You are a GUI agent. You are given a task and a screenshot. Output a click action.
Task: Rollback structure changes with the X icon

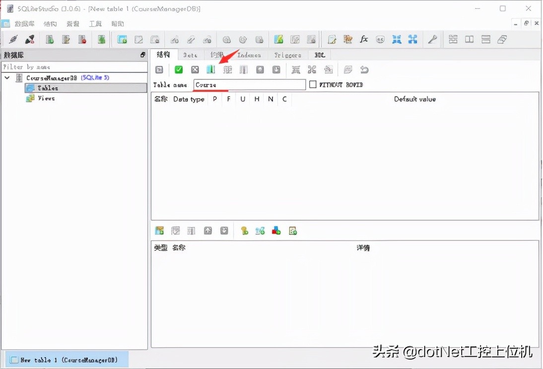[x=194, y=69]
